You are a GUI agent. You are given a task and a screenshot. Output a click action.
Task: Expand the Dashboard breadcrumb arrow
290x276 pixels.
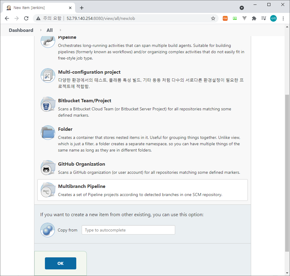point(41,30)
